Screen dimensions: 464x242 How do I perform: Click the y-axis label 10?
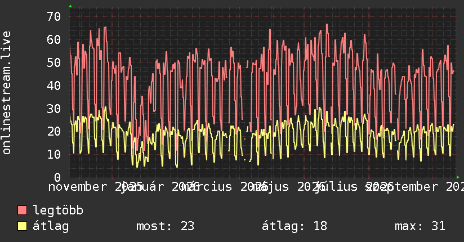(x=54, y=154)
